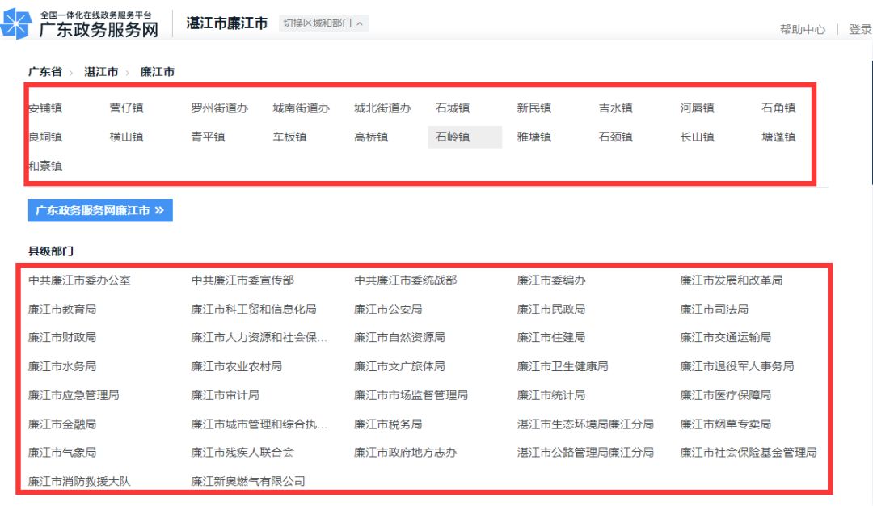Image resolution: width=873 pixels, height=506 pixels.
Task: Open 廉江市农业农村局
Action: click(x=237, y=366)
